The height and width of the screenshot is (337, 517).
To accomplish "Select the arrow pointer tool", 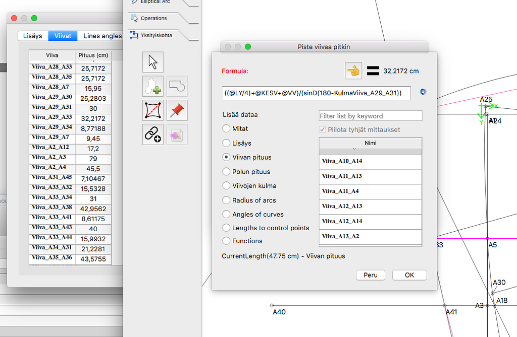I will [153, 62].
